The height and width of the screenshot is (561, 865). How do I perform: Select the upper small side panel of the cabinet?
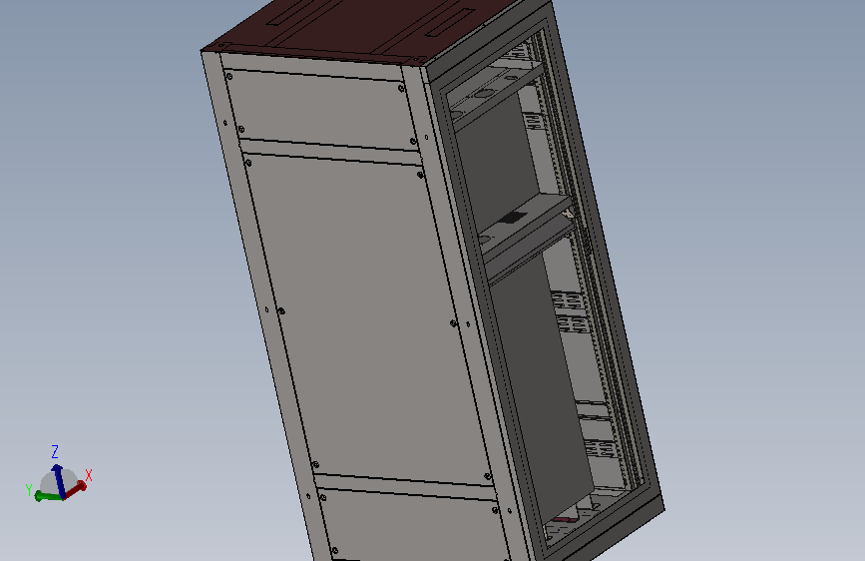point(320,110)
